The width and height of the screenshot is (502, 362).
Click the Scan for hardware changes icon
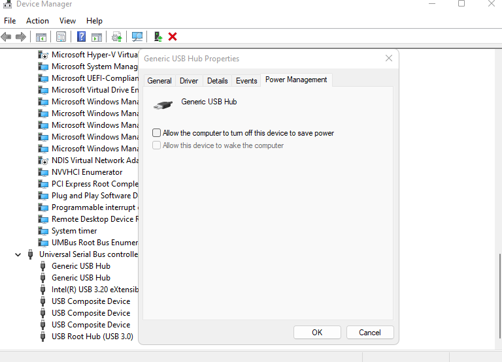pos(137,37)
